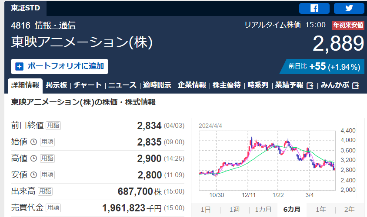This screenshot has height=217, width=367.
Task: Click the plus icon in portfolio button
Action: click(x=19, y=66)
